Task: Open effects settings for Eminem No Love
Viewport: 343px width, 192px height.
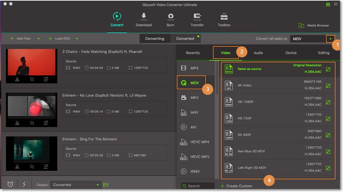Action: point(46,123)
